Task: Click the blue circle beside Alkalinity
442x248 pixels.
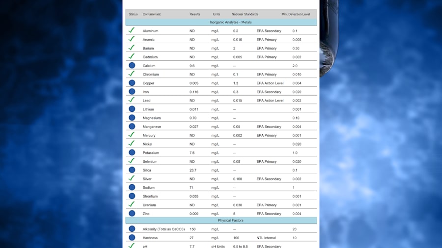Action: 132,229
